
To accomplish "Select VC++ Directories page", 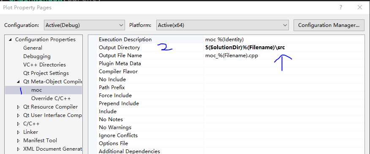I will pos(44,65).
